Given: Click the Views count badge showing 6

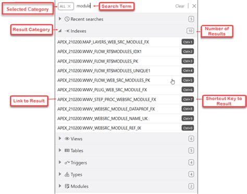Looking at the screenshot, I should (x=191, y=139).
